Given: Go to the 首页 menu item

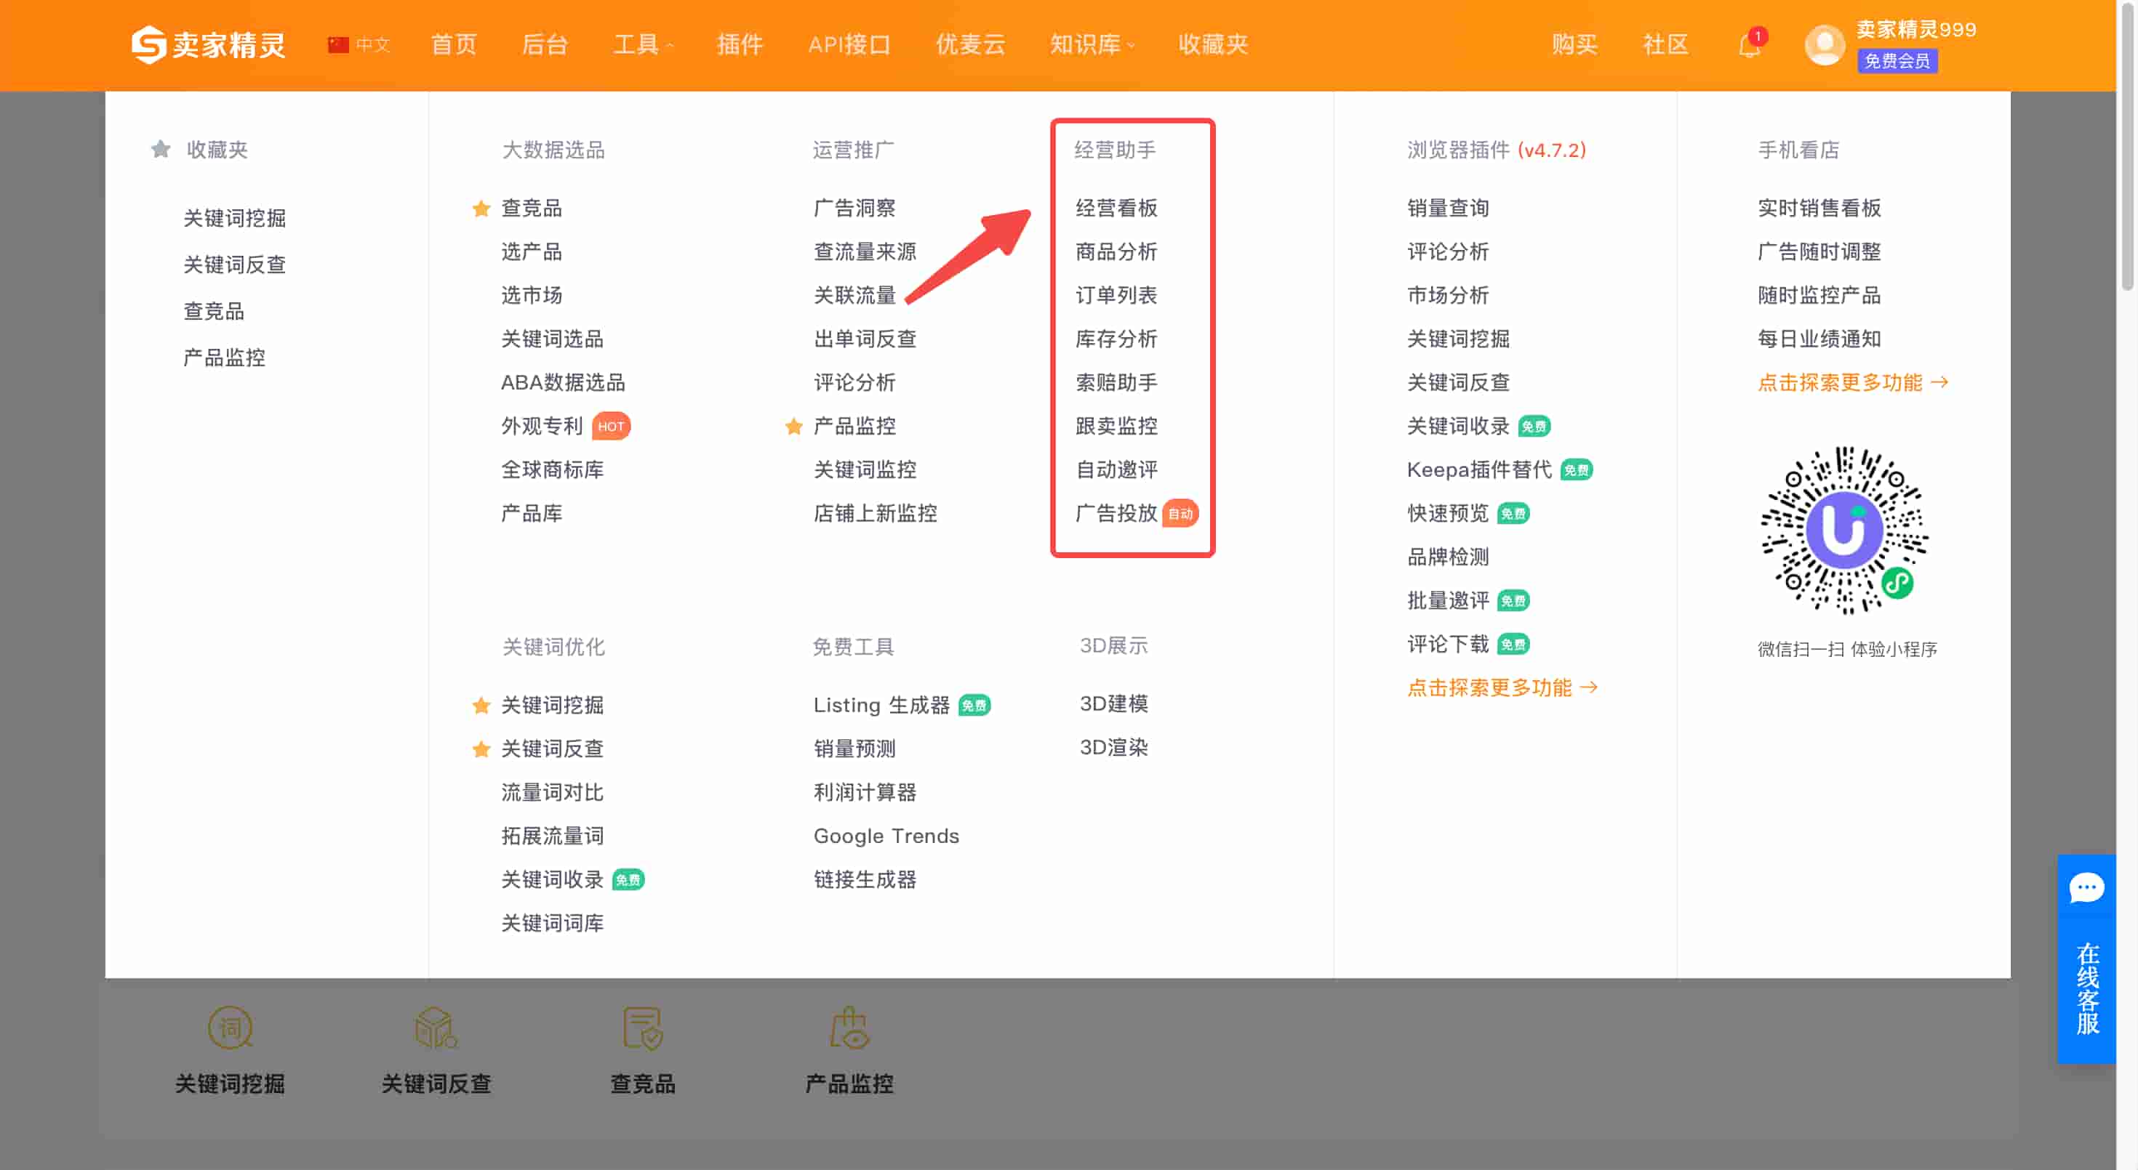Looking at the screenshot, I should [452, 45].
